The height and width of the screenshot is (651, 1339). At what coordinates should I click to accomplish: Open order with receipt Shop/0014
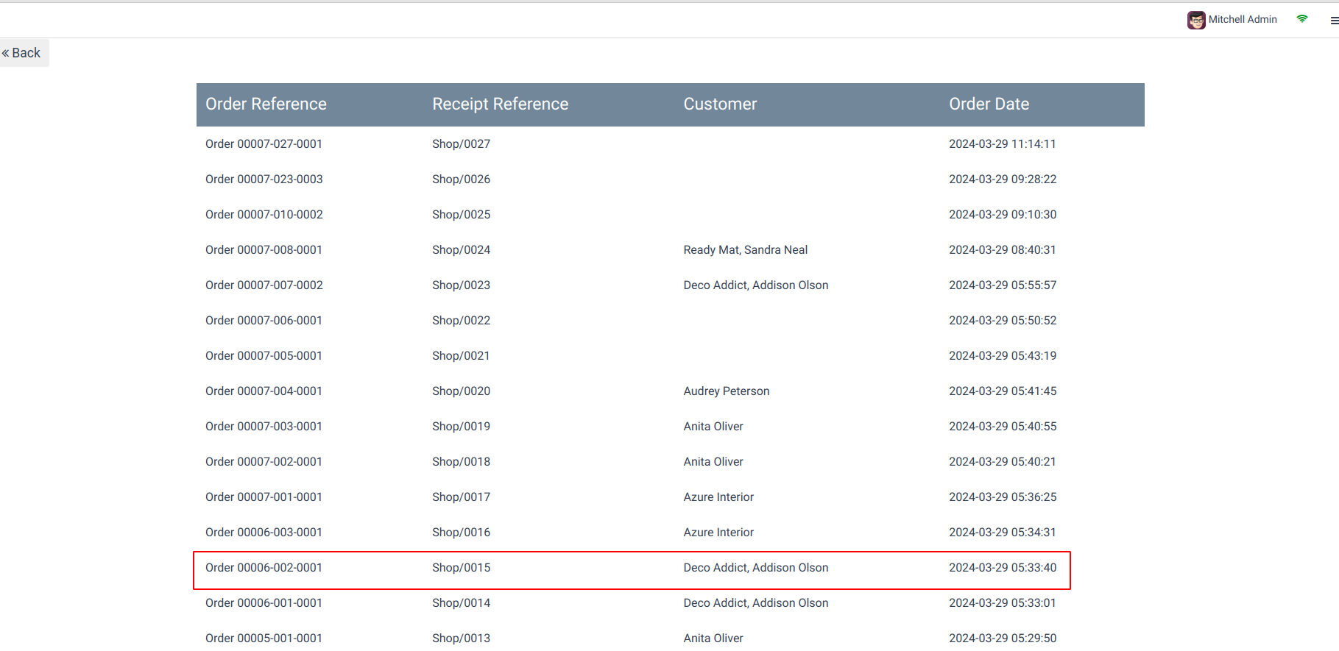(x=670, y=603)
